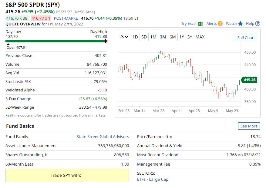This screenshot has height=188, width=266.
Task: Switch to the 1D timeframe tab
Action: 135,37
